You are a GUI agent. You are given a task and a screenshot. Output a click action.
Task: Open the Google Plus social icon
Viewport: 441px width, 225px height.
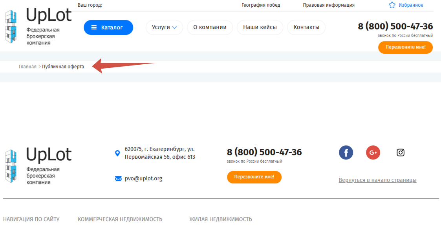373,152
